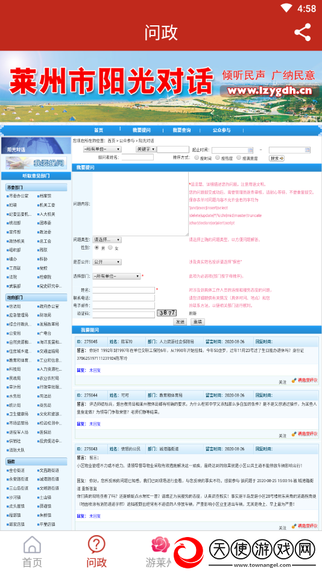This screenshot has height=572, width=322.
Task: Open calendar icon in start date field
Action: [x=250, y=150]
